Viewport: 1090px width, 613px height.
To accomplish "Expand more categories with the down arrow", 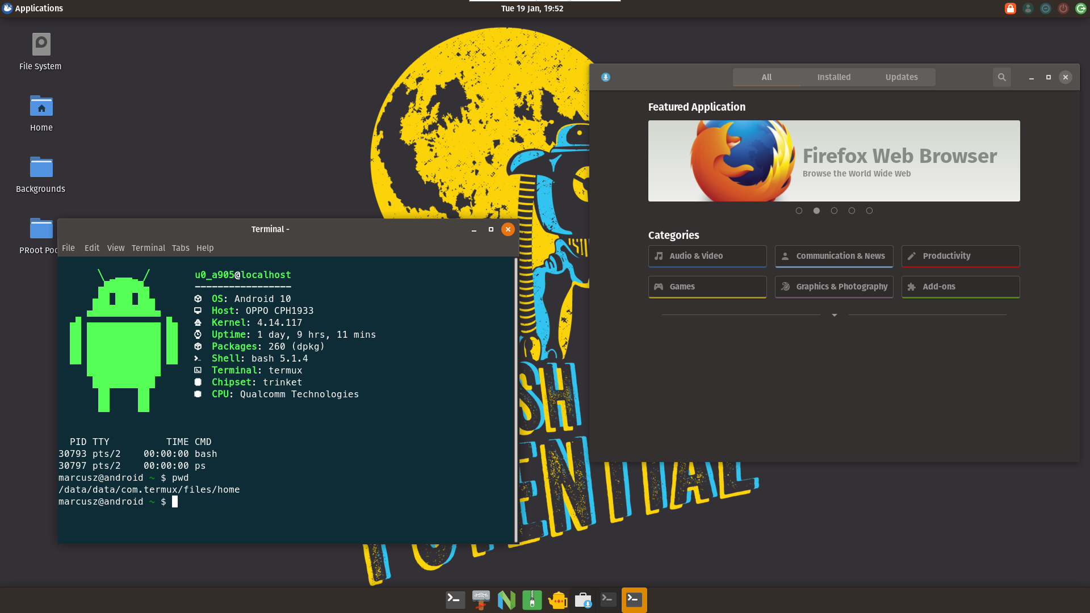I will click(834, 315).
